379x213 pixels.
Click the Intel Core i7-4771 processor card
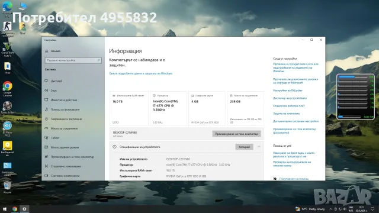click(x=168, y=108)
